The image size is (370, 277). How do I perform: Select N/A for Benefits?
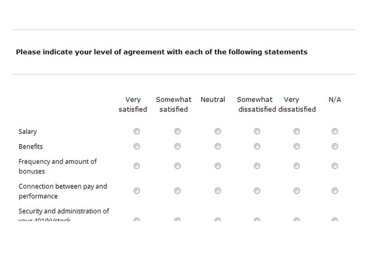[335, 146]
